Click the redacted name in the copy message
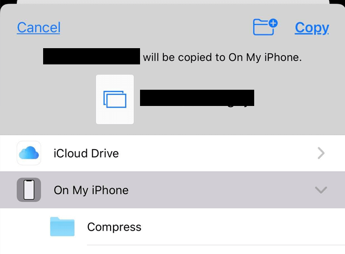Viewport: 345px width, 254px height. 91,56
